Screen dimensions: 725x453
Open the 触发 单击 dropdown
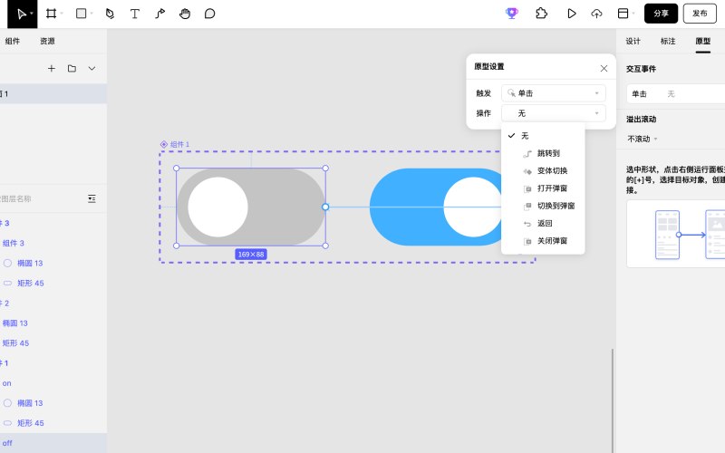point(554,93)
